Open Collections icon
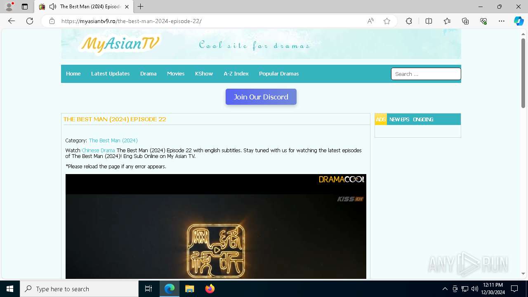The image size is (528, 297). tap(465, 21)
